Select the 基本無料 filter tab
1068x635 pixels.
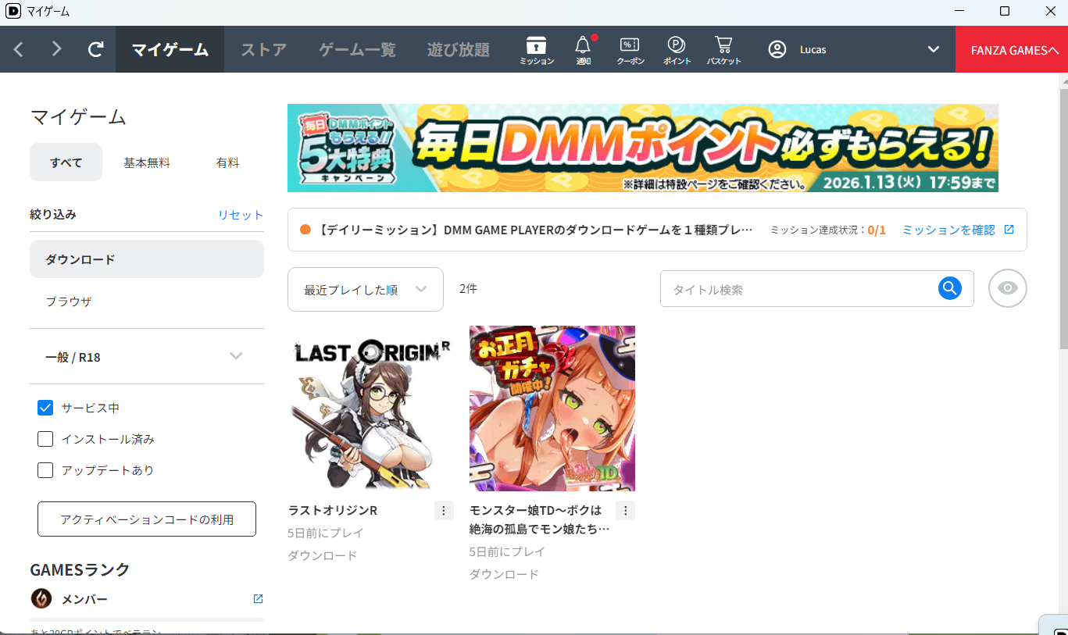pyautogui.click(x=147, y=162)
